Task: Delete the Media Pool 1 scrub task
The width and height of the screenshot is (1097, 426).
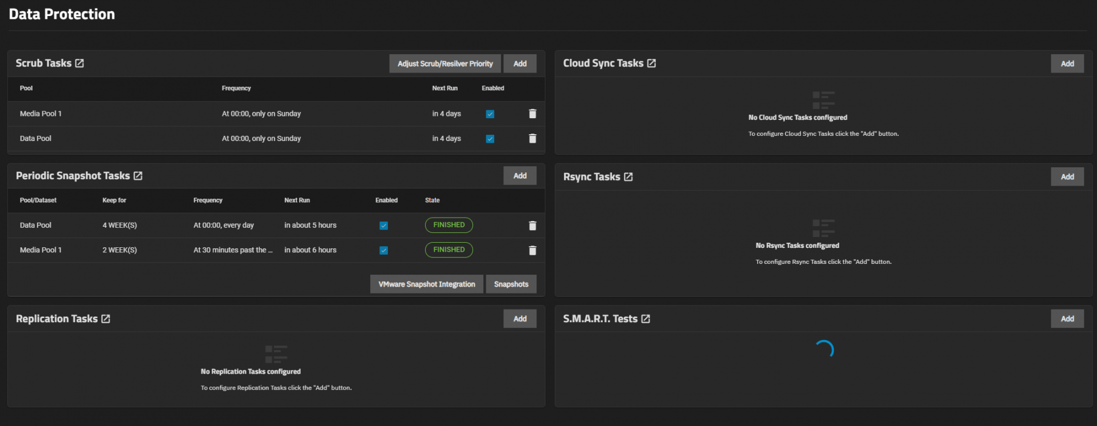Action: (x=533, y=114)
